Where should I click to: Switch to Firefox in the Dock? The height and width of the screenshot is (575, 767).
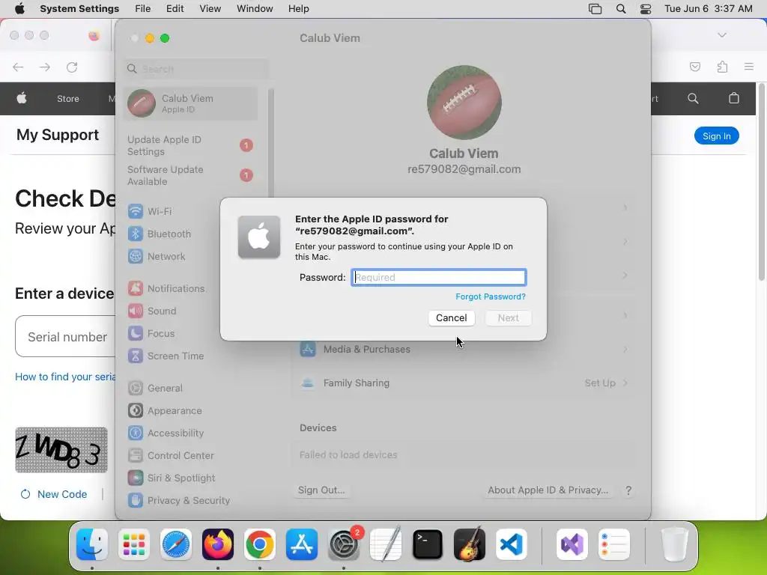218,544
